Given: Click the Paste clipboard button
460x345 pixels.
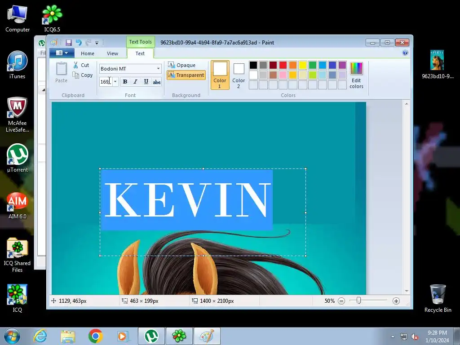Looking at the screenshot, I should (x=61, y=72).
